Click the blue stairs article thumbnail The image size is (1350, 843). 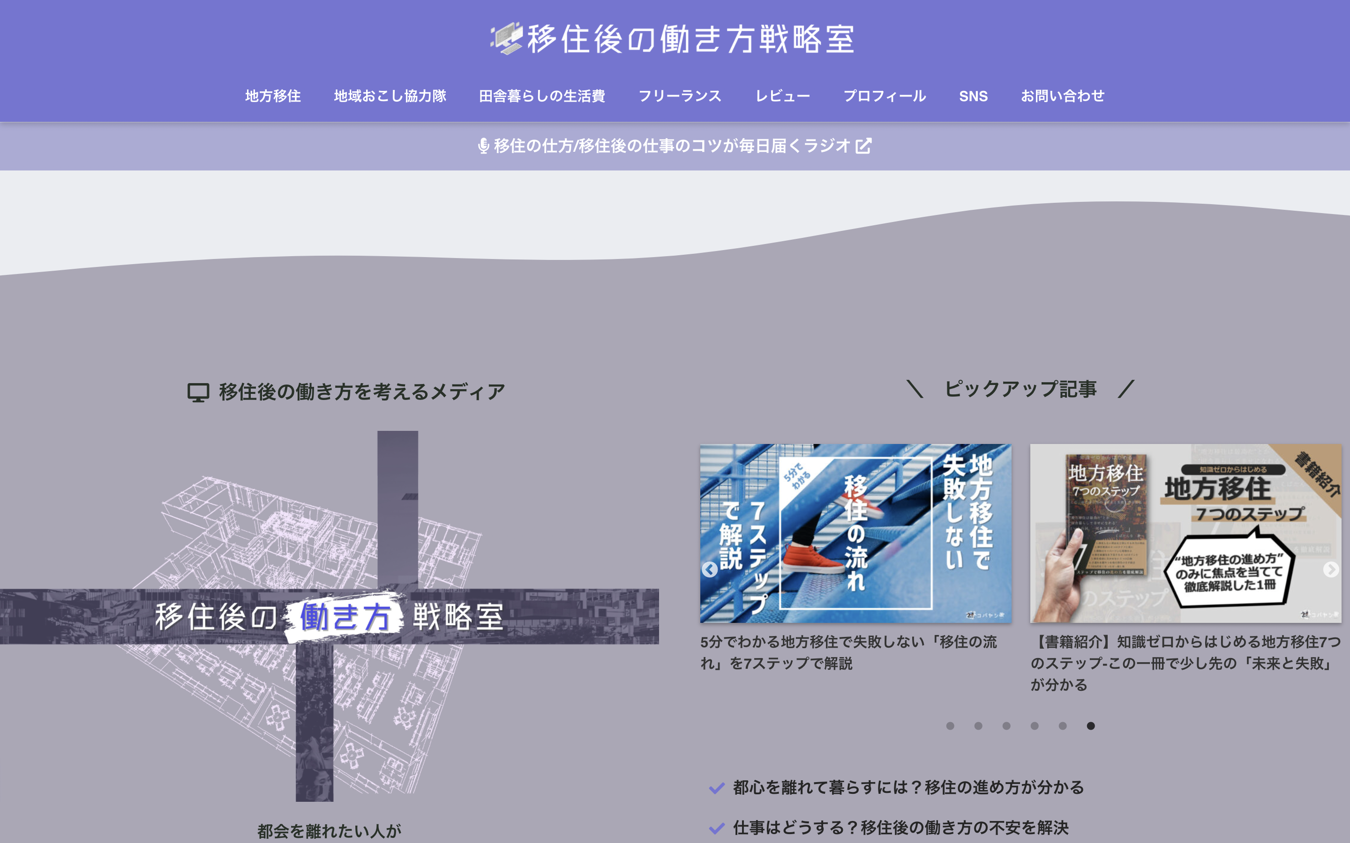coord(855,533)
